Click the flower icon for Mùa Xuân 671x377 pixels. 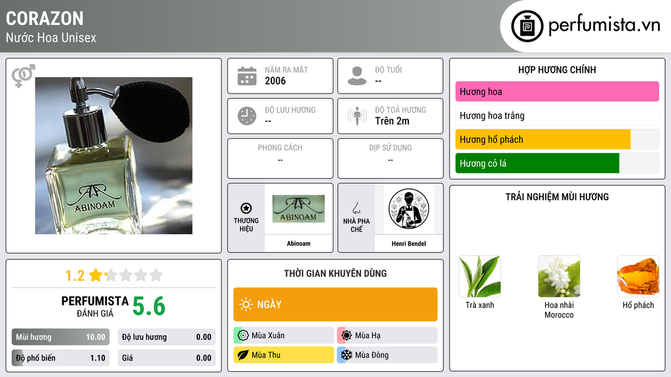tap(243, 336)
